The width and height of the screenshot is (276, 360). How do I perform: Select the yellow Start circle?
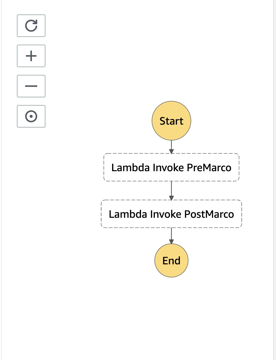(171, 121)
